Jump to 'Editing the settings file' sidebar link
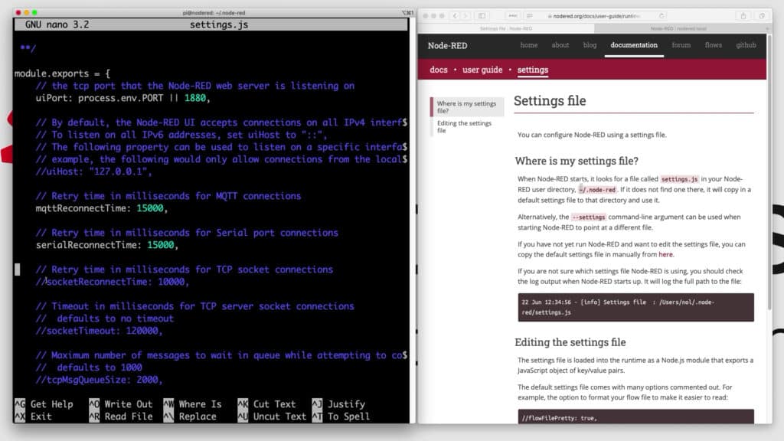The width and height of the screenshot is (784, 441). coord(464,126)
